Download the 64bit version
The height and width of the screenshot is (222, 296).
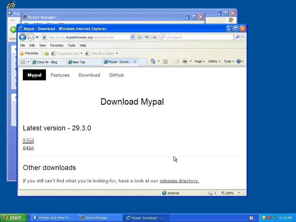click(x=28, y=148)
